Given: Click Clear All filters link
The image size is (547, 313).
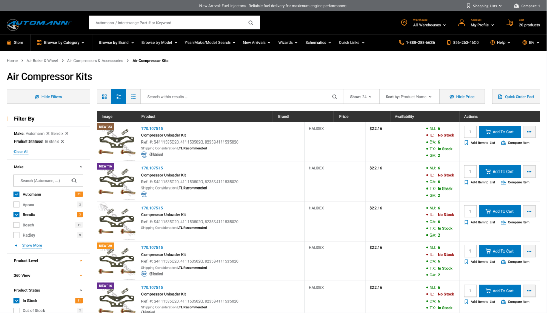Looking at the screenshot, I should coord(21,152).
